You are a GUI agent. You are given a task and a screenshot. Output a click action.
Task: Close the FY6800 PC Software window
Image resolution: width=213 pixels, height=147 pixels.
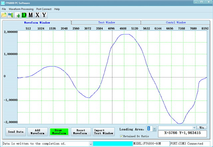[x=209, y=2]
